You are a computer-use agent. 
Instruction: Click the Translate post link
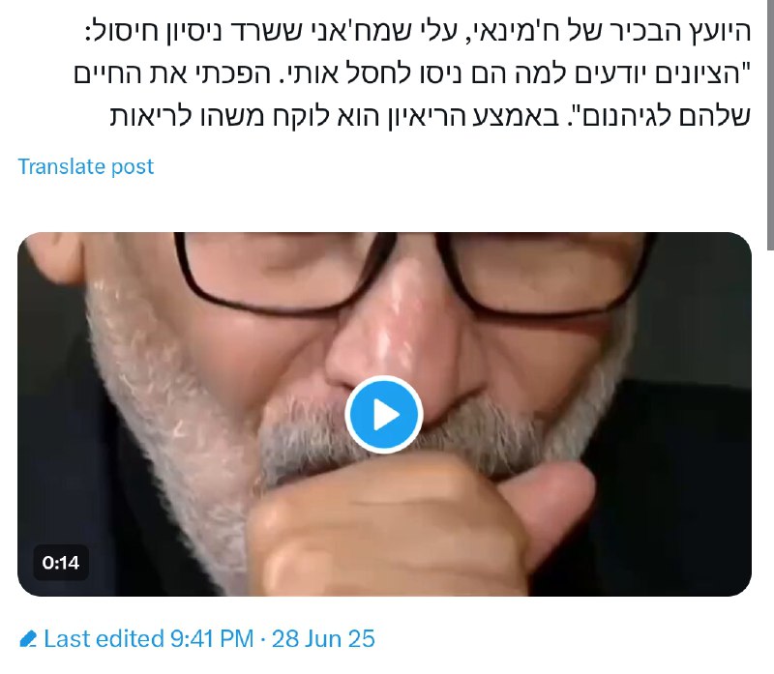point(86,166)
